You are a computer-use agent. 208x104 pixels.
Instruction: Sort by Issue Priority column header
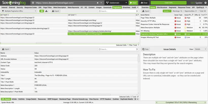tap(189, 15)
